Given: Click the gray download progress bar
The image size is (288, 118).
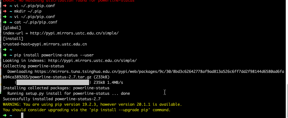Looking at the screenshot, I should pyautogui.click(x=53, y=83).
